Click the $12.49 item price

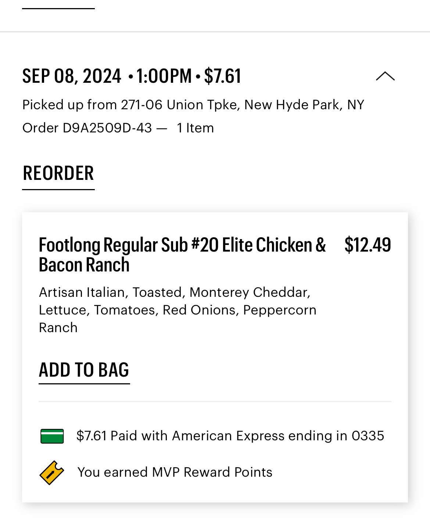[x=368, y=245]
